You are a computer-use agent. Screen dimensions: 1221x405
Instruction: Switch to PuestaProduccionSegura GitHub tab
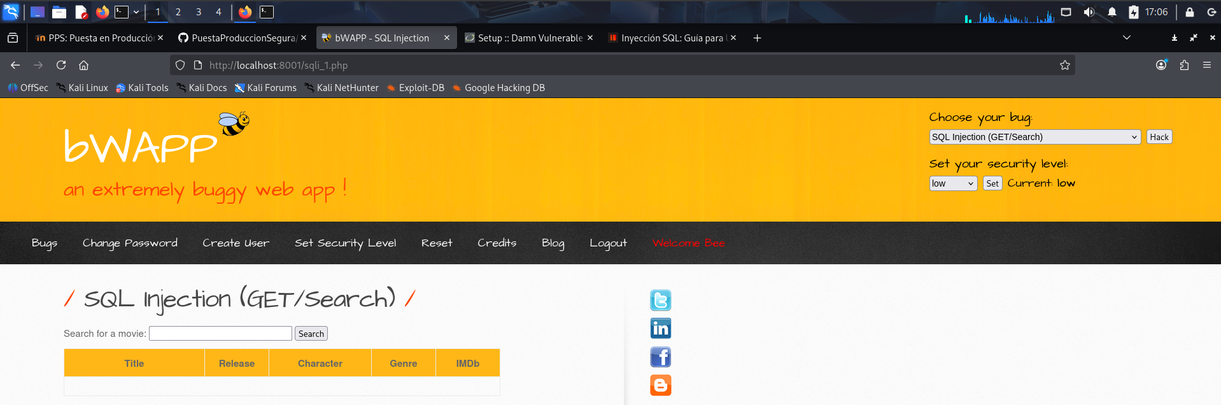pyautogui.click(x=243, y=38)
